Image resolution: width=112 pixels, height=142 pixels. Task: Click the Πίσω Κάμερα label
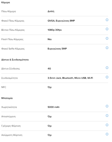(9, 11)
